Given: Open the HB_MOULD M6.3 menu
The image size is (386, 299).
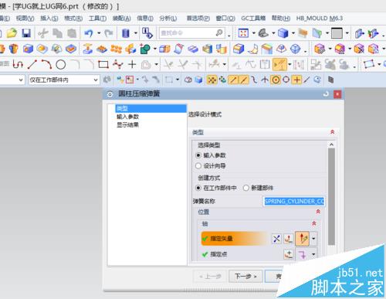Looking at the screenshot, I should pyautogui.click(x=320, y=19).
